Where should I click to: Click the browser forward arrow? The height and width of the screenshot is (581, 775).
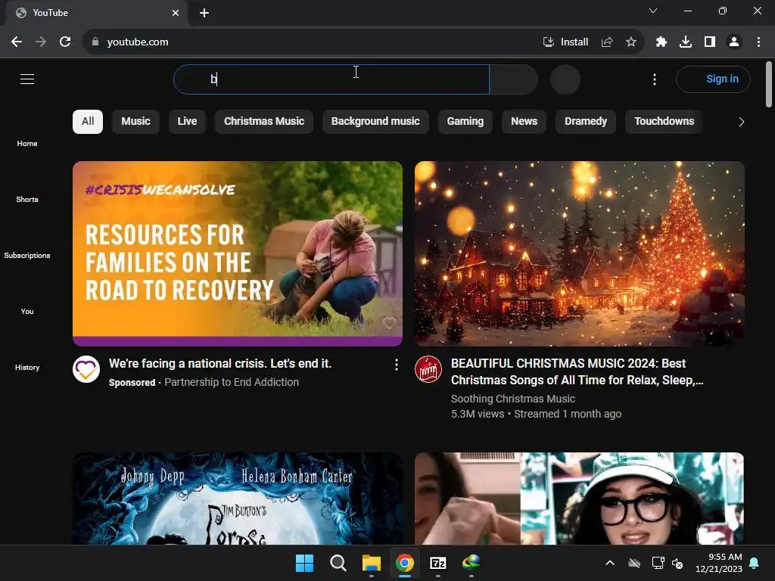tap(41, 42)
